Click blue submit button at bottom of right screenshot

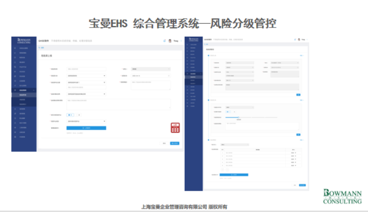[x=302, y=185]
